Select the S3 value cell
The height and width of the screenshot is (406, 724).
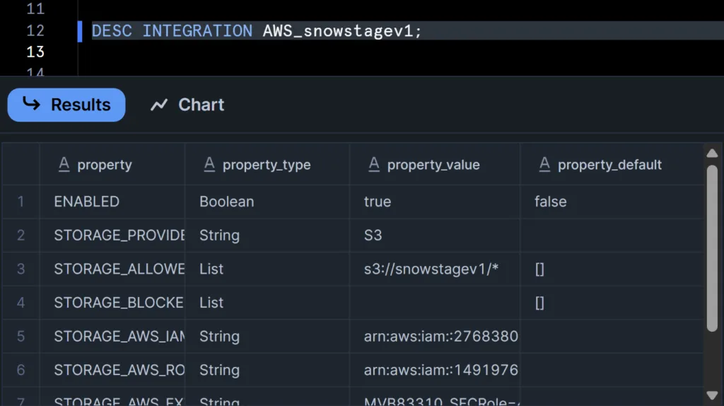point(435,236)
